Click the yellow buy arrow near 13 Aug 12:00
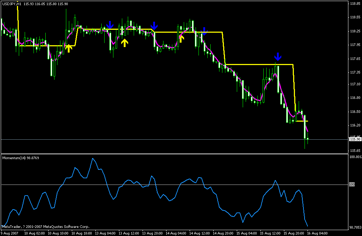Viewport: 362px width, 236px height. pyautogui.click(x=124, y=43)
